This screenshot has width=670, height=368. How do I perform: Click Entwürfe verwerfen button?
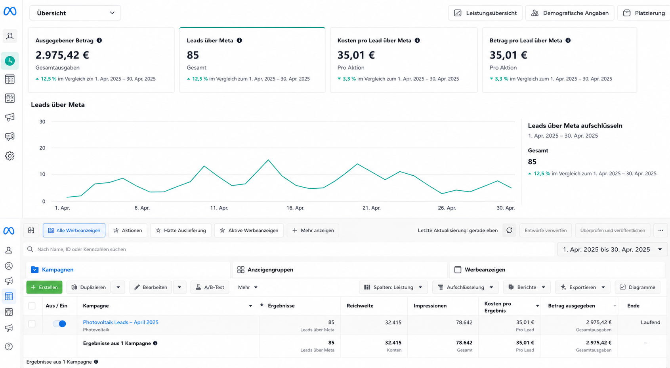pyautogui.click(x=546, y=230)
